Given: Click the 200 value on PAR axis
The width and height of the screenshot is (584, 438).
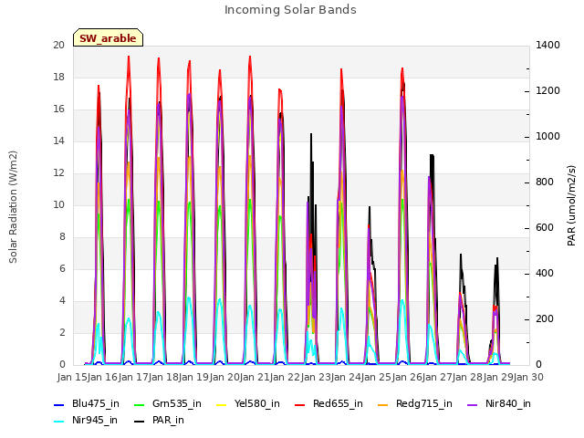Looking at the screenshot, I should [x=545, y=318].
